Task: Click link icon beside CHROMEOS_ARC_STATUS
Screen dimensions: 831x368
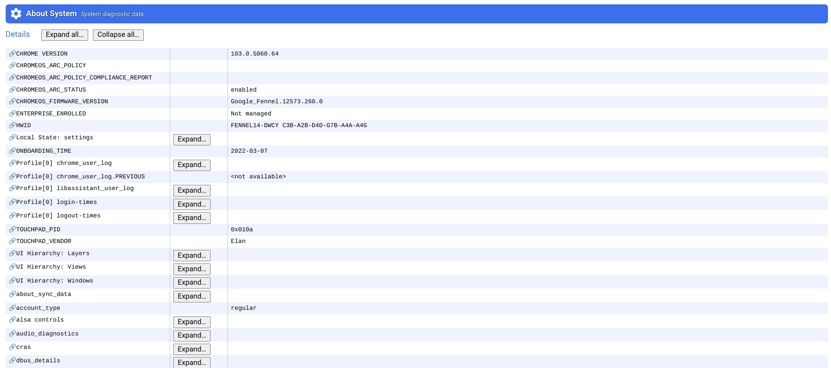Action: [x=12, y=89]
